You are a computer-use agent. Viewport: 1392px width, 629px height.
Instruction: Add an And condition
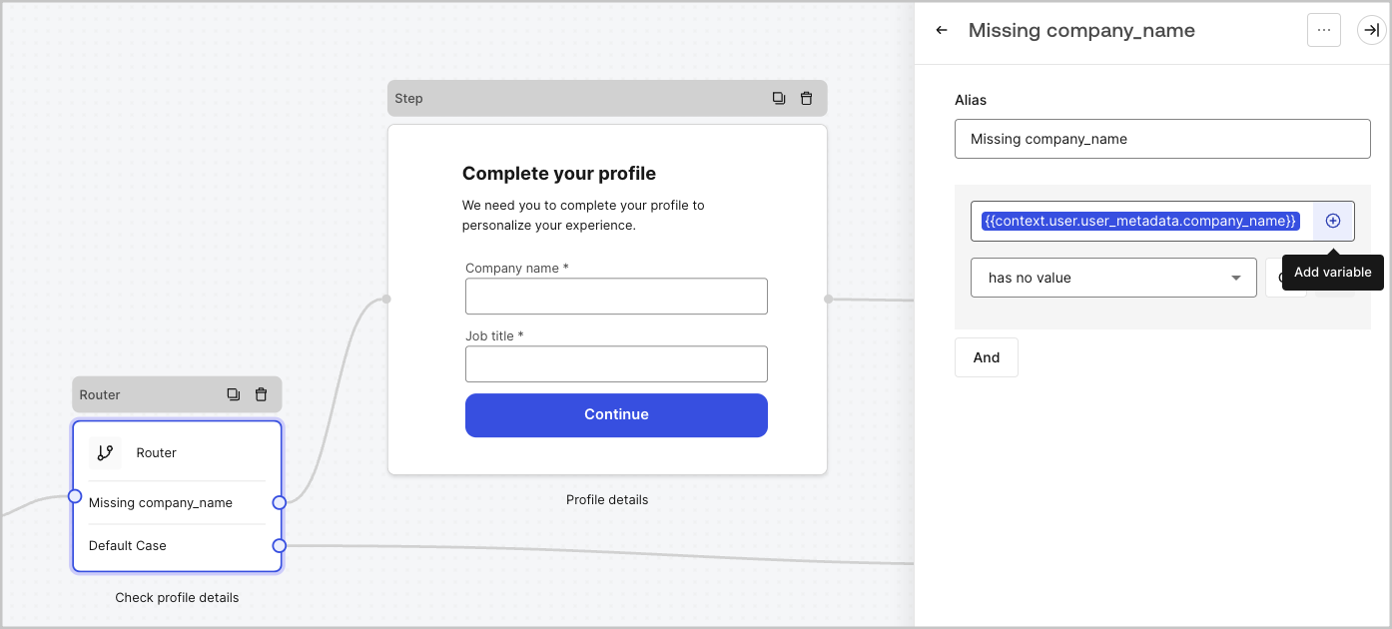coord(986,356)
